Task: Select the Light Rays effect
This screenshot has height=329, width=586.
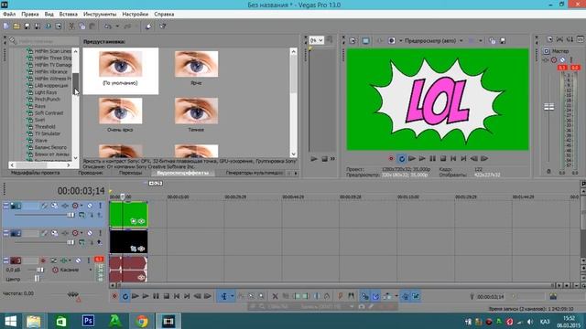Action: (x=46, y=92)
